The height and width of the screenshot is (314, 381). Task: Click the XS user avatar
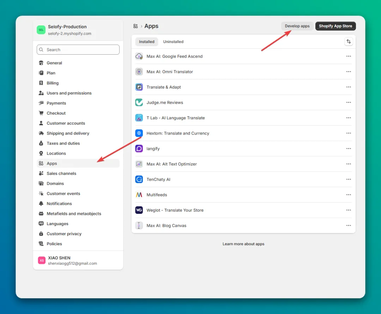(x=42, y=260)
